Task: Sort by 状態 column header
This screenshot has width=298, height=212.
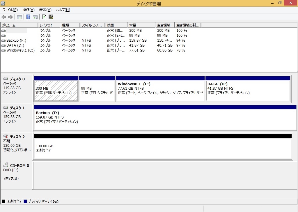Action: (116, 25)
